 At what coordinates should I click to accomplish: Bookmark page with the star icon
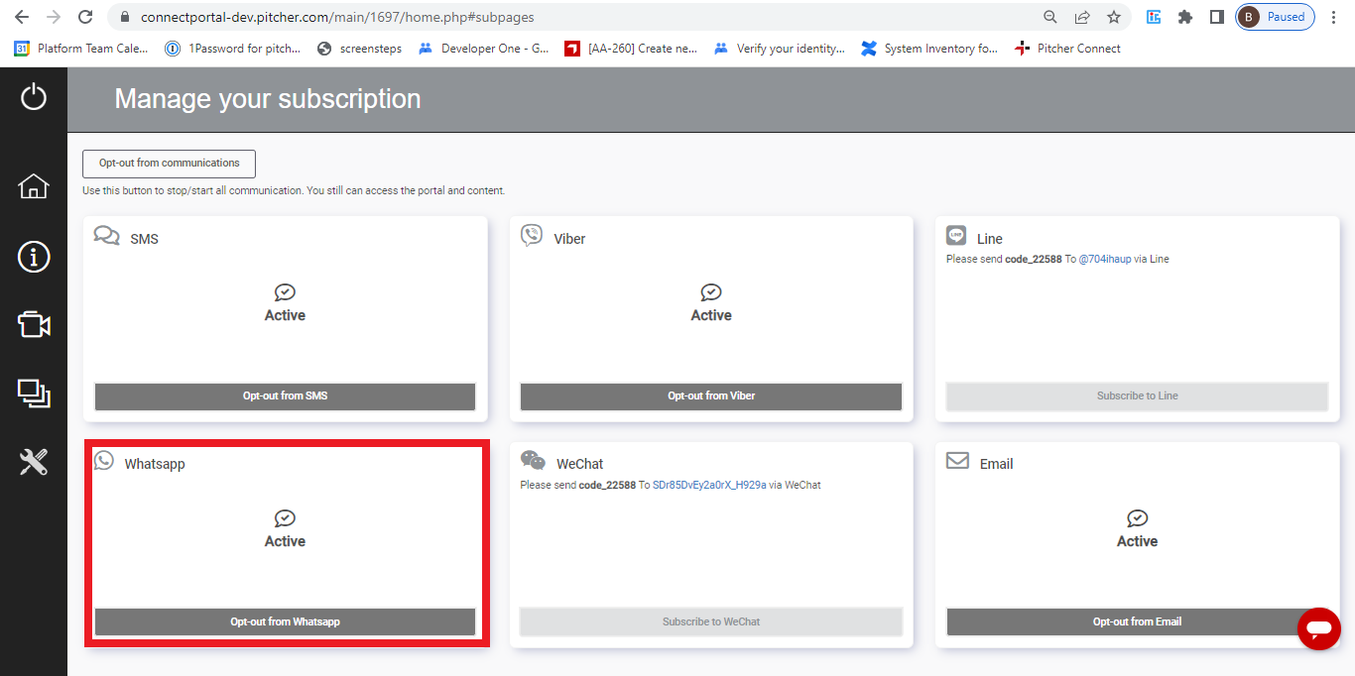point(1114,17)
